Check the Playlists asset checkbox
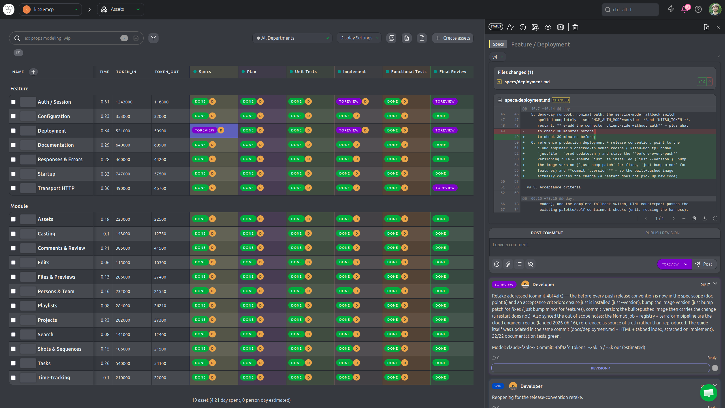The image size is (725, 408). click(13, 306)
